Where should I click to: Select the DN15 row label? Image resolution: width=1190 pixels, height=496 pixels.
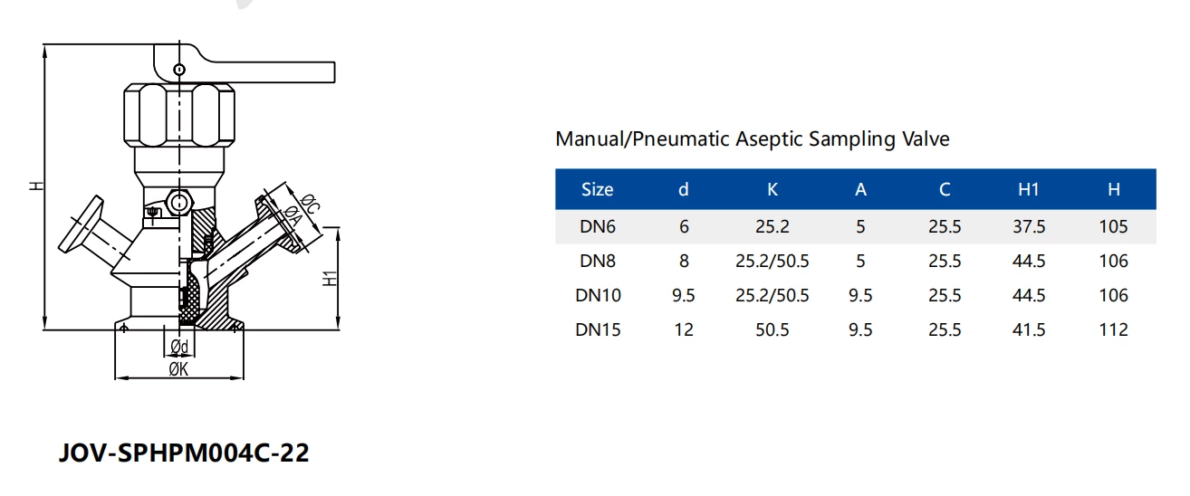tap(598, 329)
